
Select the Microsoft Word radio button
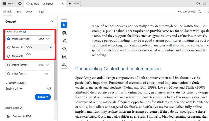tap(9, 39)
